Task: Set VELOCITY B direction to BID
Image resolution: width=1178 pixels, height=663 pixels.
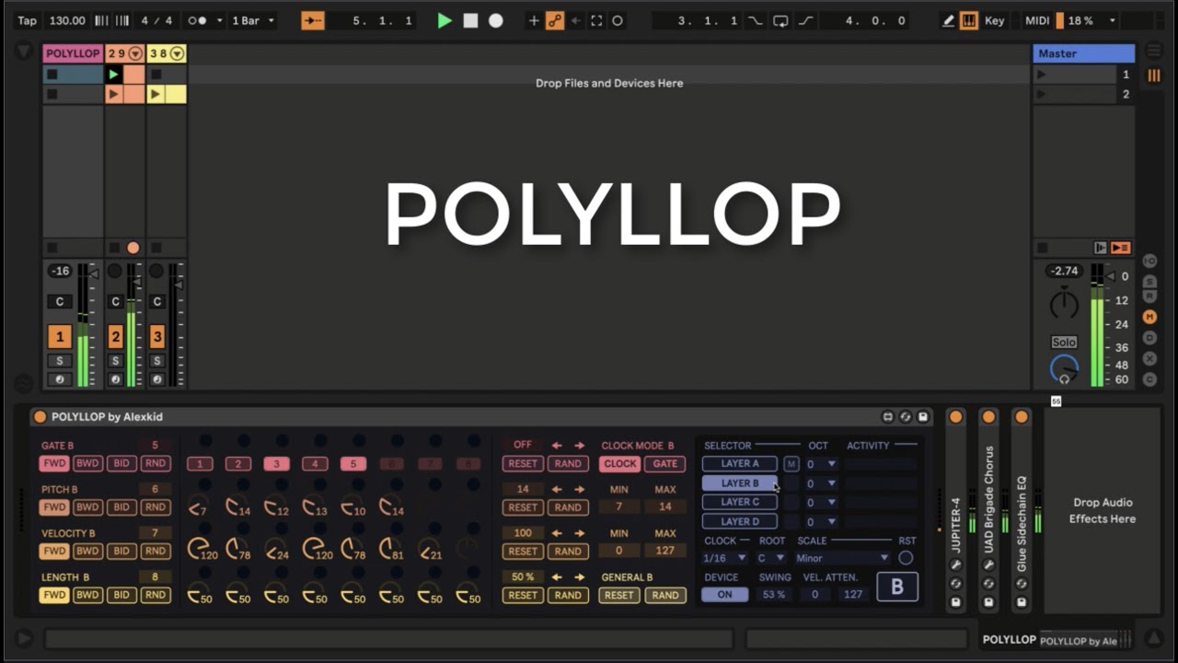Action: [x=121, y=551]
